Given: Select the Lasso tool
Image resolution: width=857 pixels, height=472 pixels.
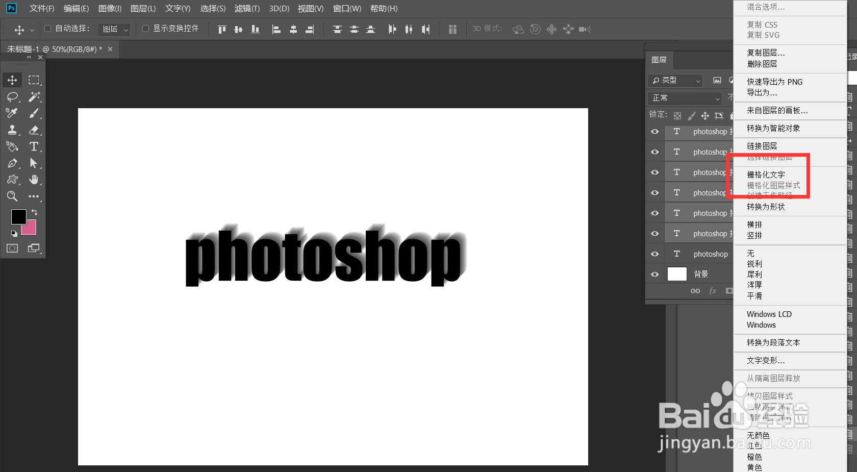Looking at the screenshot, I should pos(12,97).
